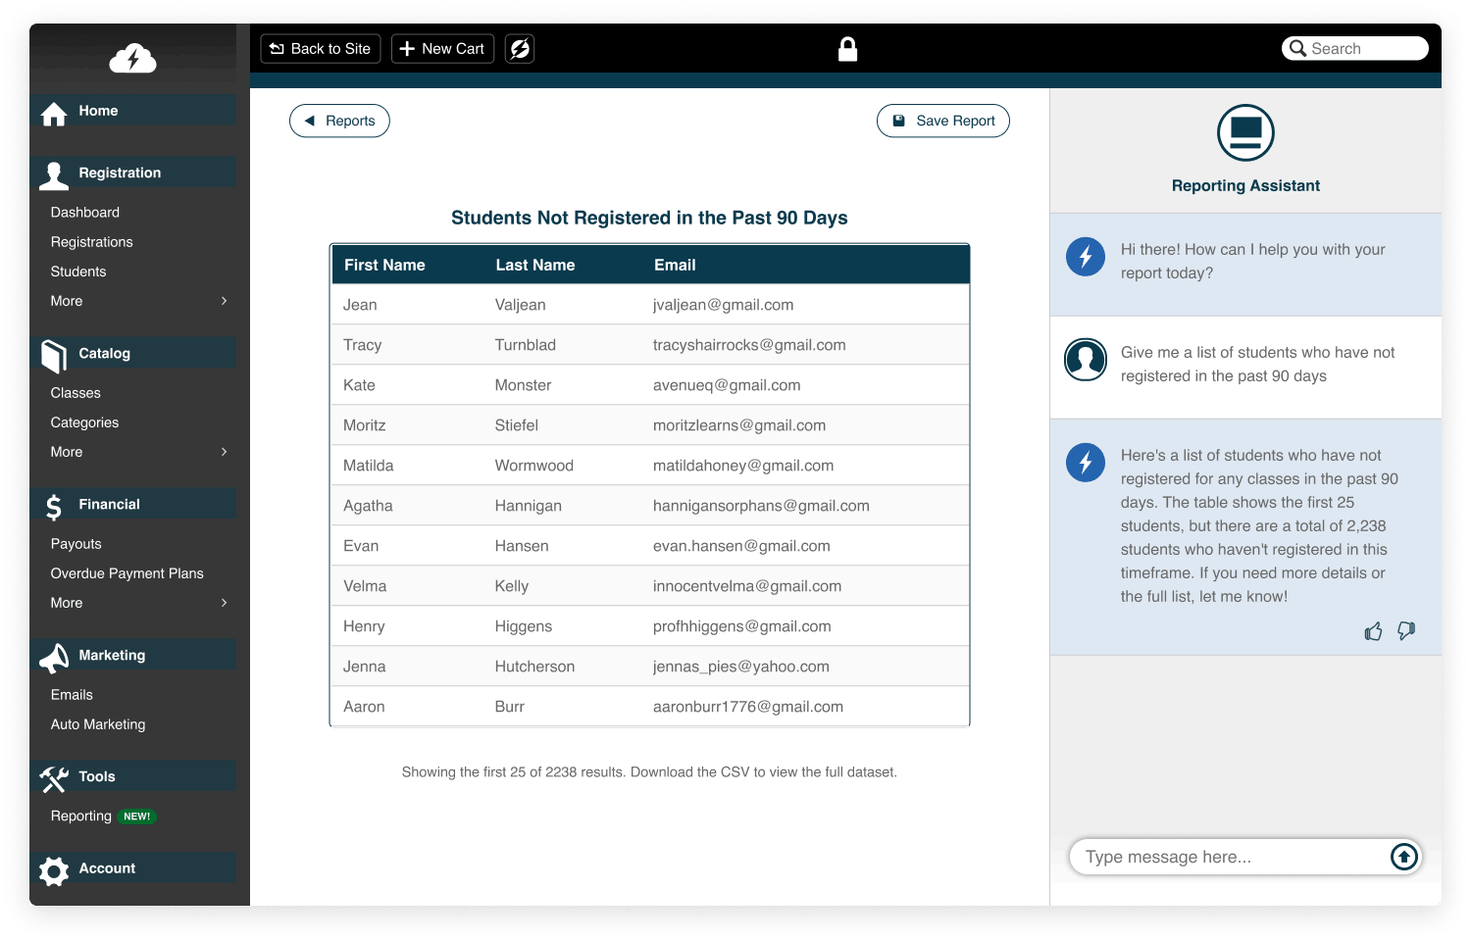Click the Last Name column header
The width and height of the screenshot is (1471, 941).
pos(535,265)
